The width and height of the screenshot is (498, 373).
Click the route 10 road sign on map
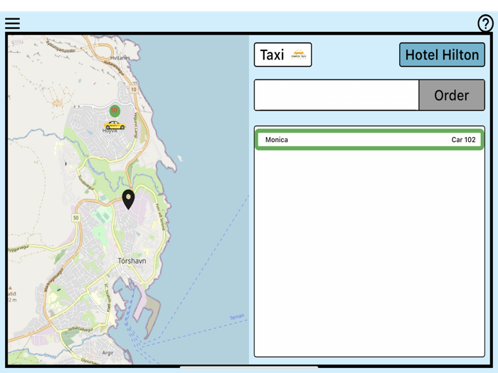[134, 90]
